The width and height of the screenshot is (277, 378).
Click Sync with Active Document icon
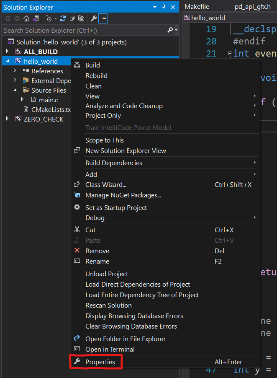point(63,18)
